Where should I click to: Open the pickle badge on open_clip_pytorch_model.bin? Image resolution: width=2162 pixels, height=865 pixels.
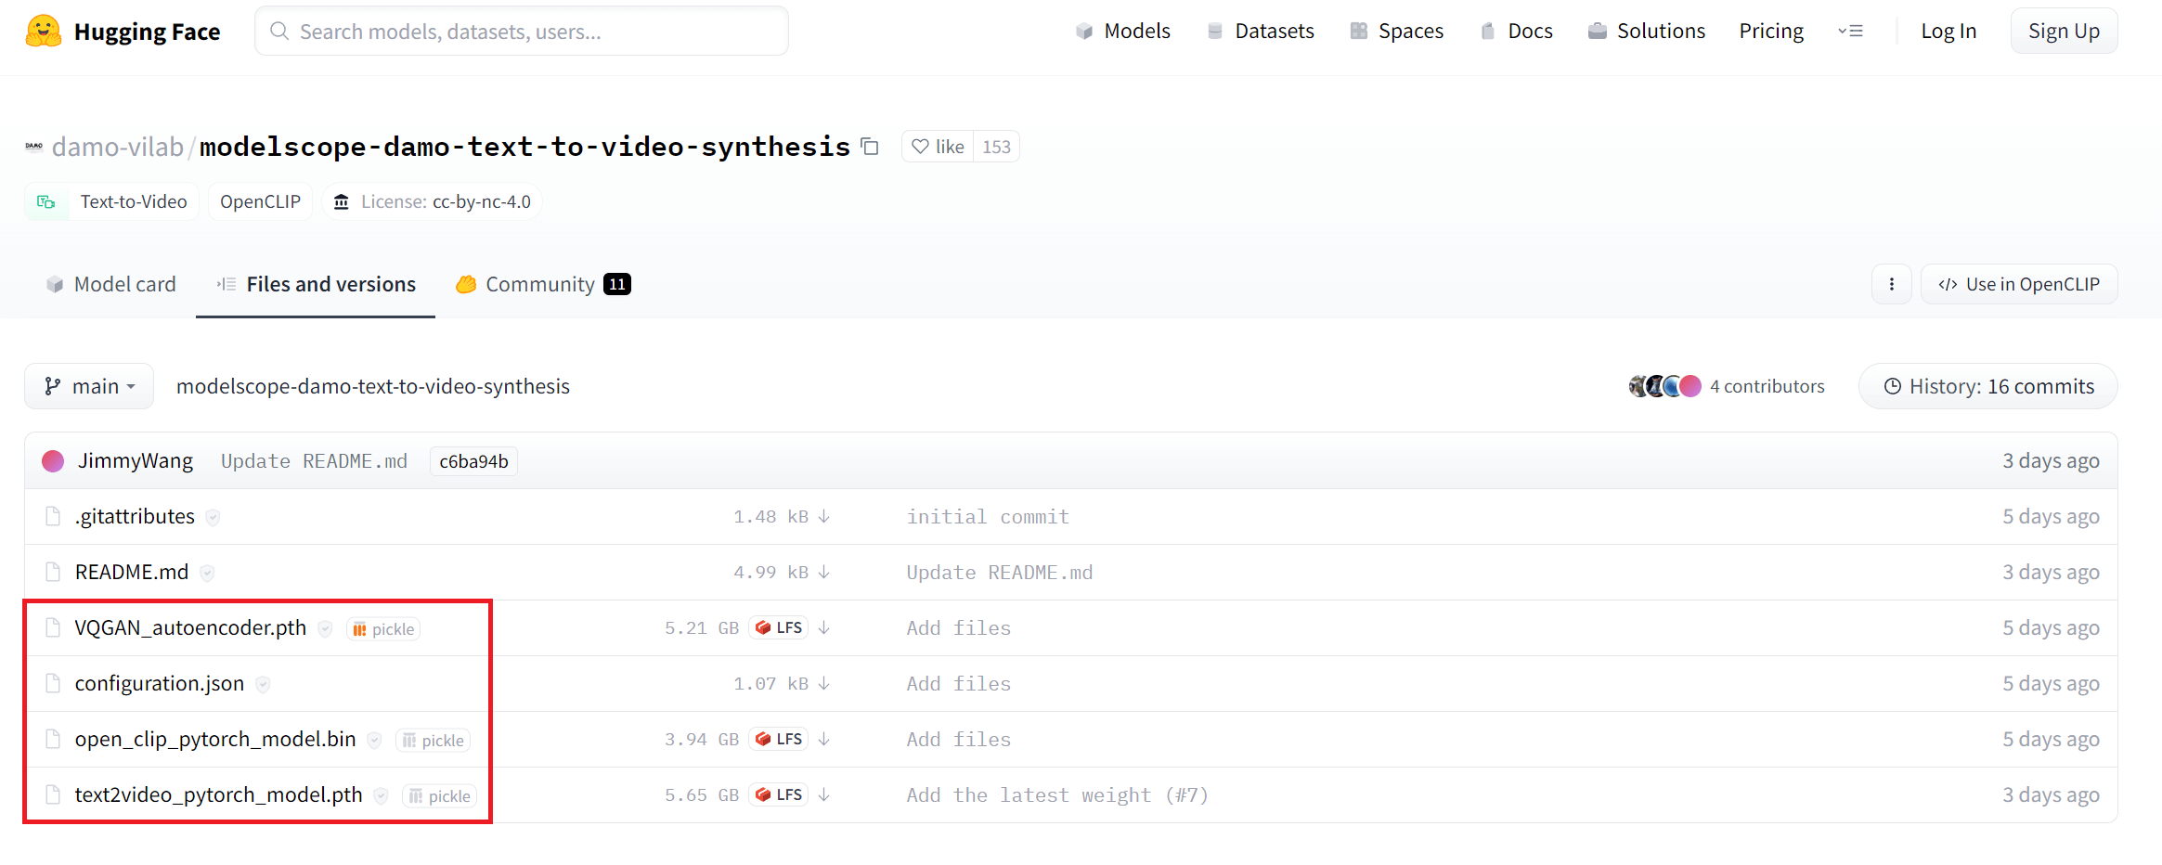coord(433,740)
